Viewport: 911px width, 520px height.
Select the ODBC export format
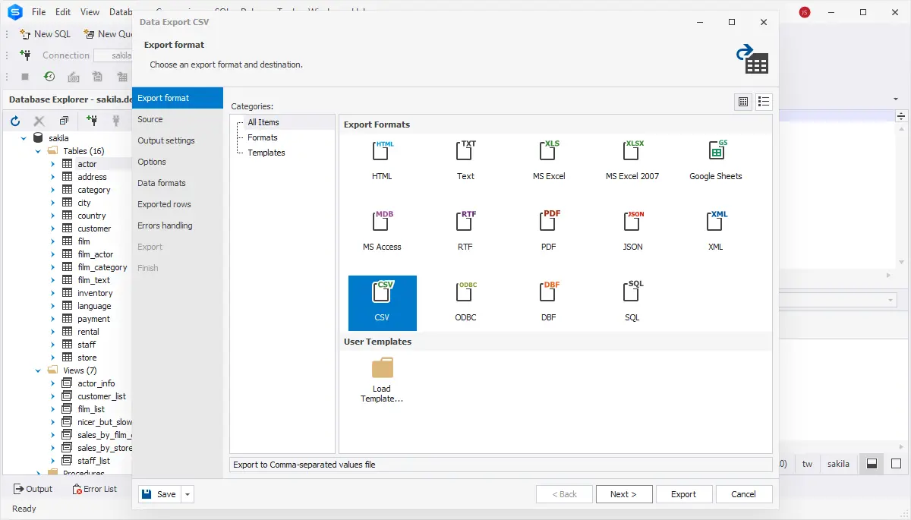[465, 293]
